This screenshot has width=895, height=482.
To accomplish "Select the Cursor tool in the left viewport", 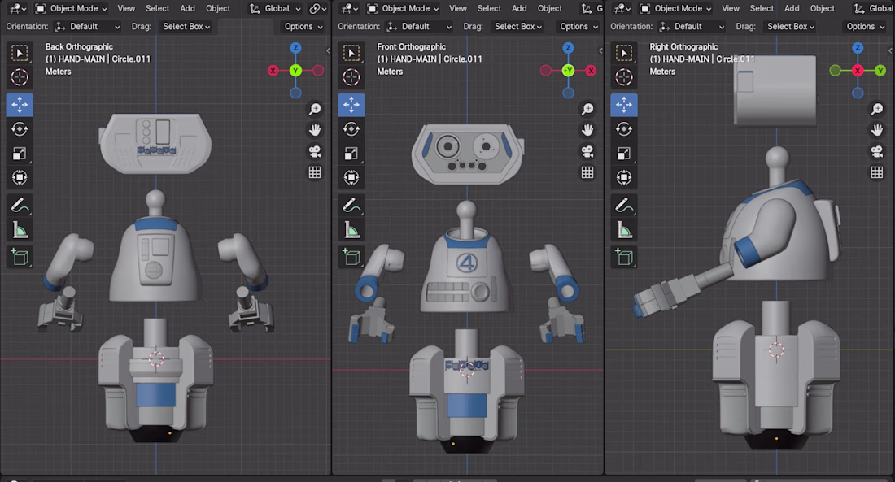I will pyautogui.click(x=20, y=78).
